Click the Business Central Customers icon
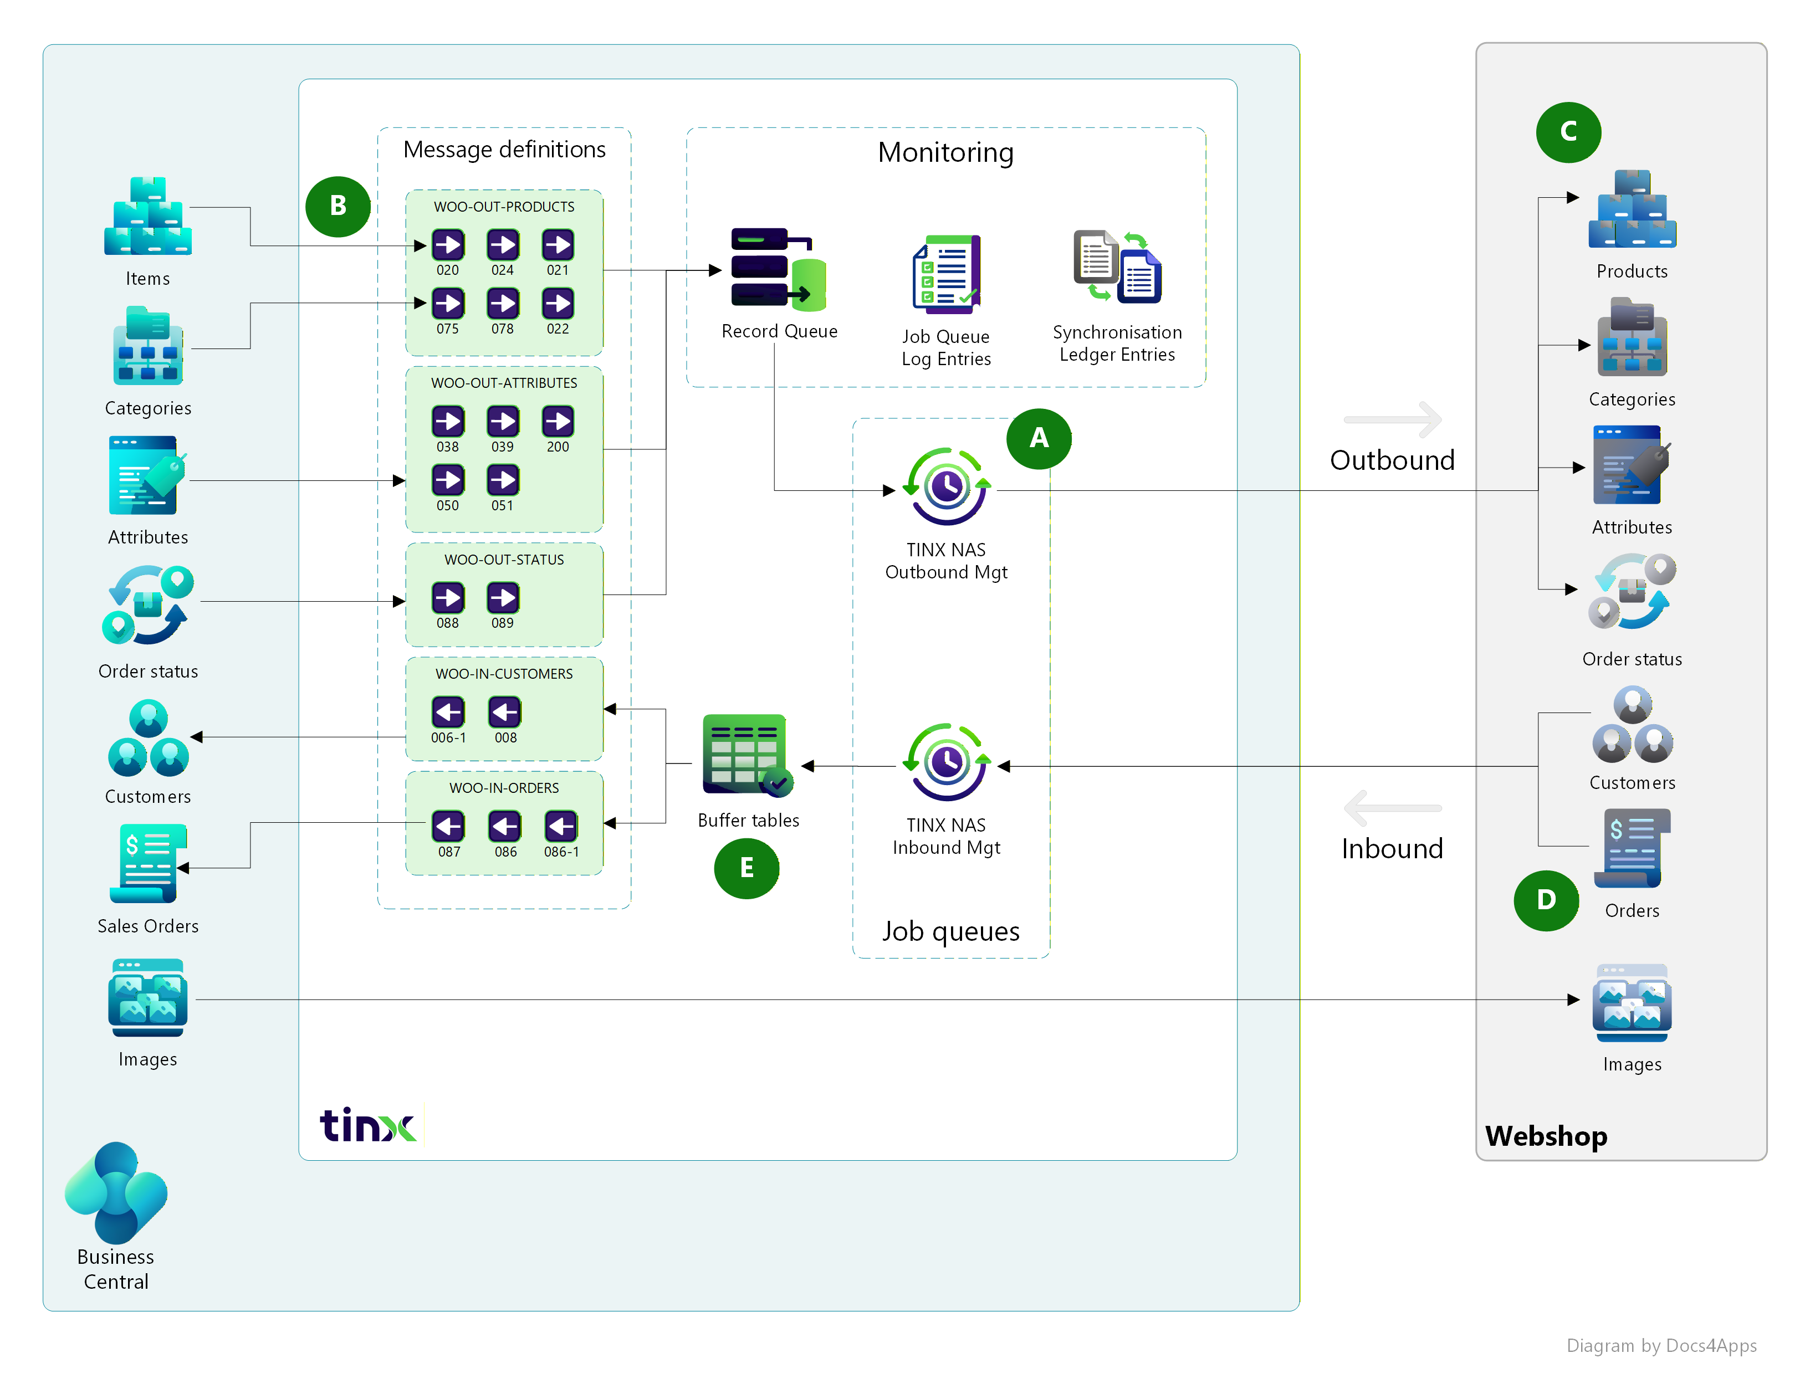Image resolution: width=1810 pixels, height=1399 pixels. click(147, 737)
